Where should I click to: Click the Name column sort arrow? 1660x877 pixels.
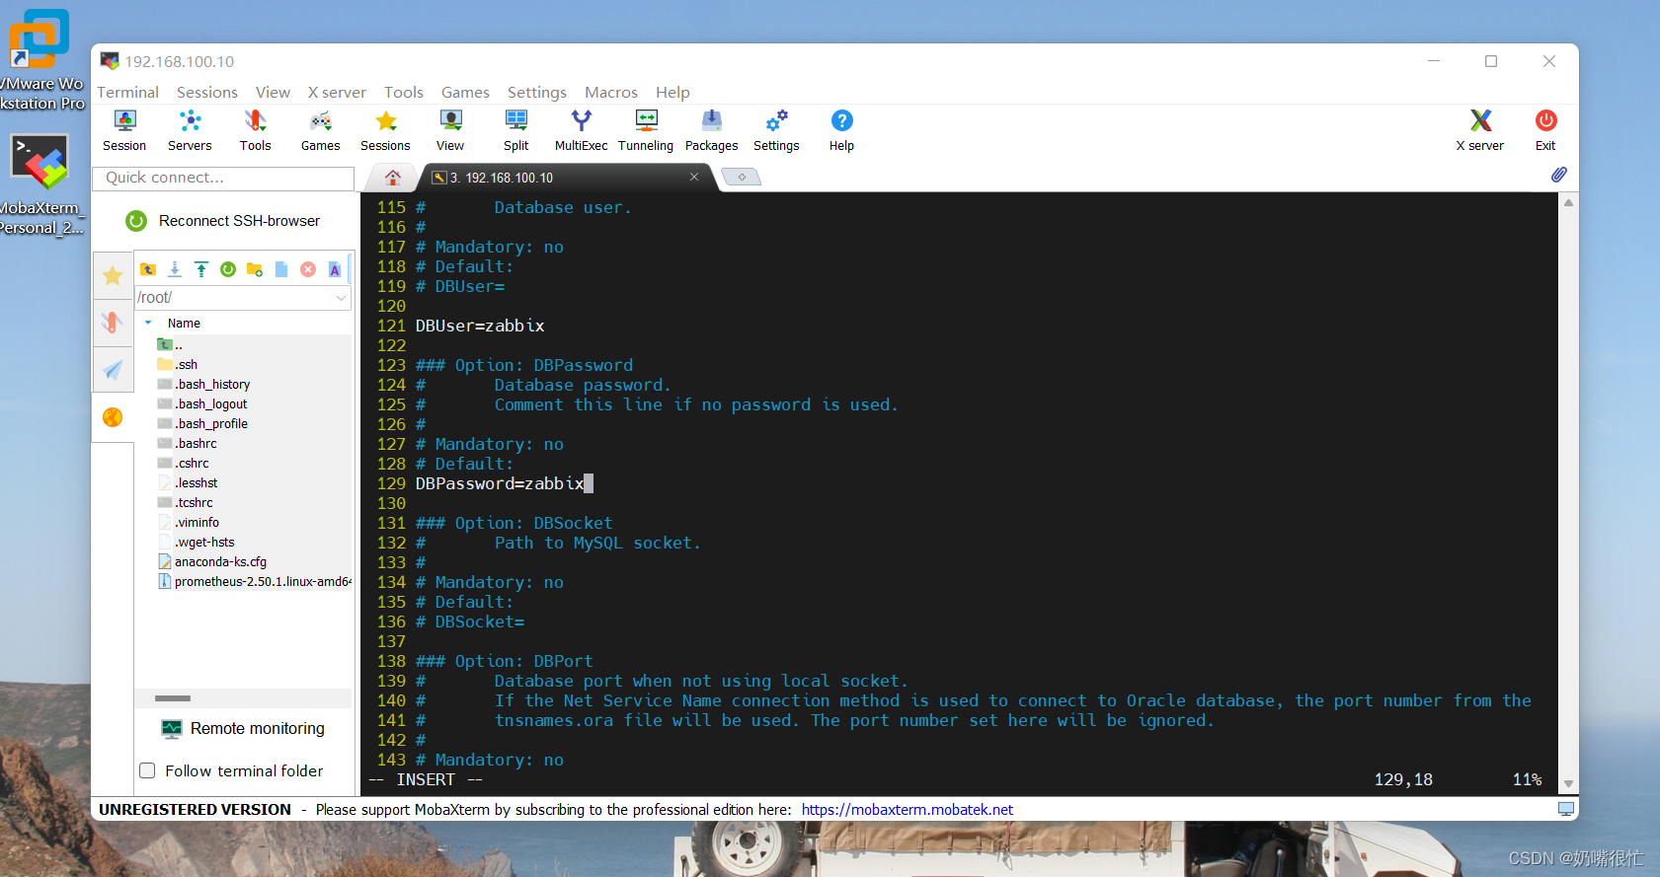click(148, 323)
